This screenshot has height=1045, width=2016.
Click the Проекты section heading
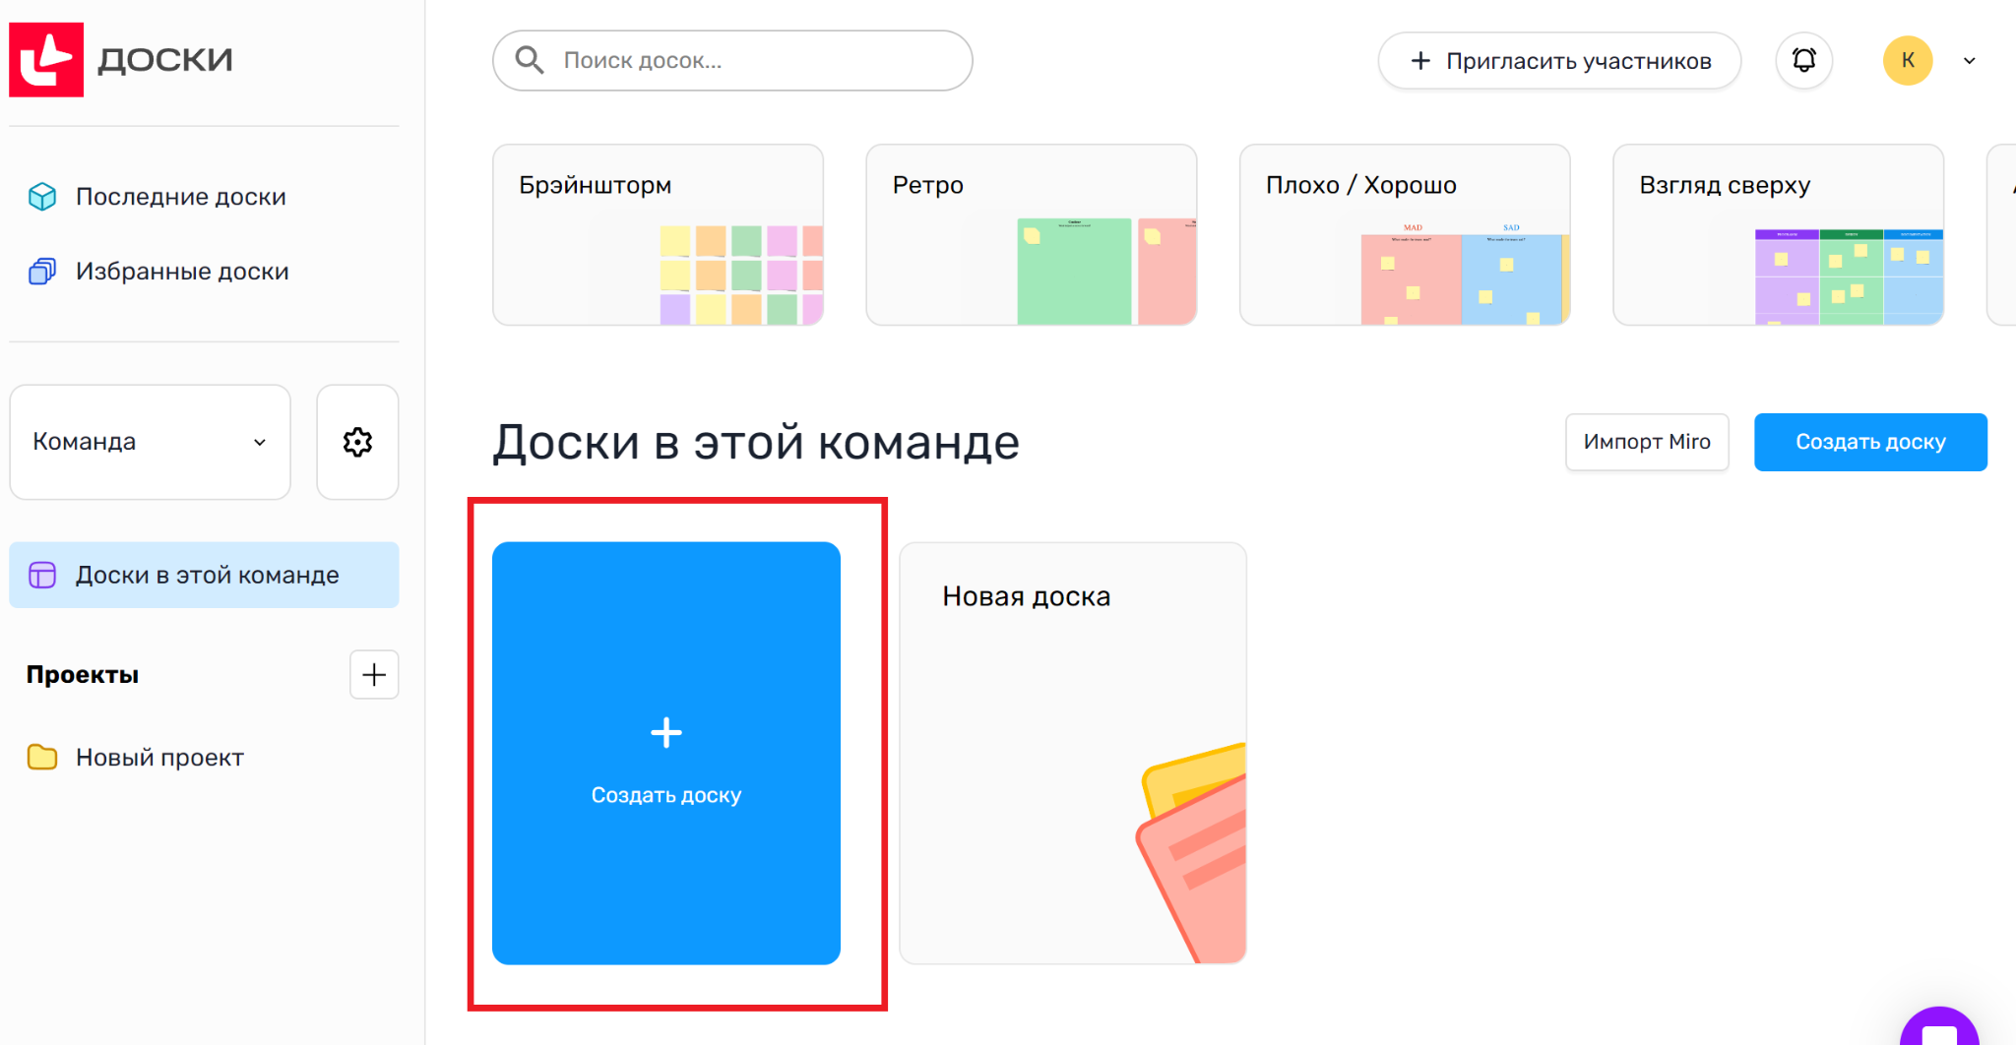83,674
